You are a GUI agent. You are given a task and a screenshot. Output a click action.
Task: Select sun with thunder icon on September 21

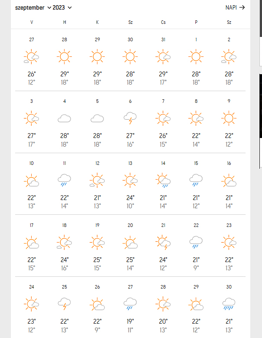(163, 242)
